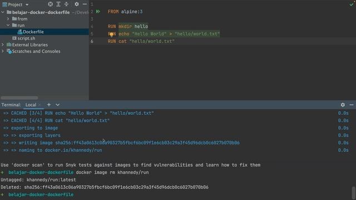Click the script.sh file icon
The height and width of the screenshot is (200, 356).
tap(14, 38)
